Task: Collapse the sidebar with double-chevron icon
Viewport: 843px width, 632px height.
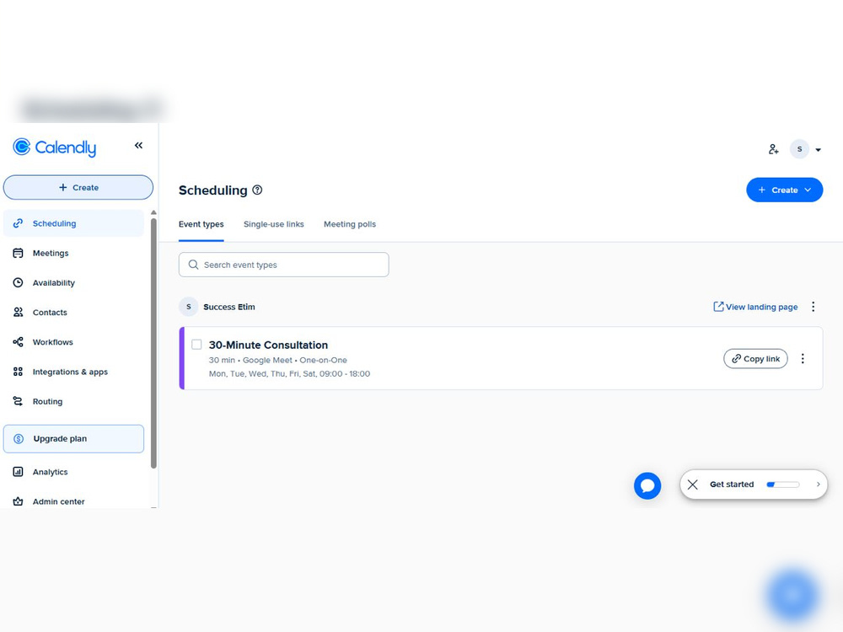Action: pyautogui.click(x=139, y=145)
